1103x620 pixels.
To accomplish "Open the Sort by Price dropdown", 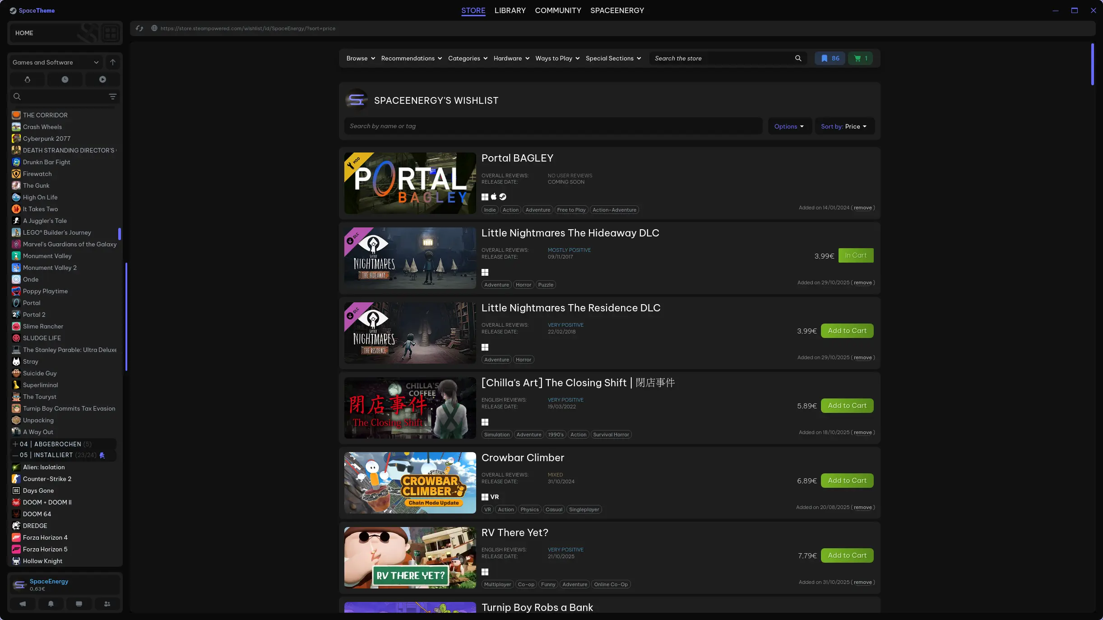I will pyautogui.click(x=844, y=126).
